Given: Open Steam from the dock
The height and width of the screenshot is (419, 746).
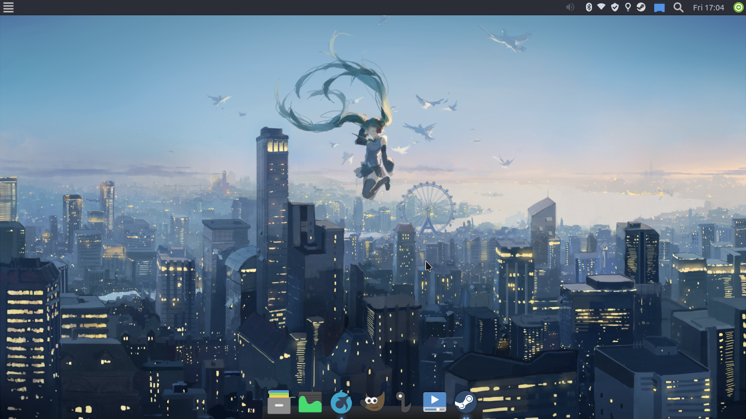Looking at the screenshot, I should pyautogui.click(x=466, y=403).
